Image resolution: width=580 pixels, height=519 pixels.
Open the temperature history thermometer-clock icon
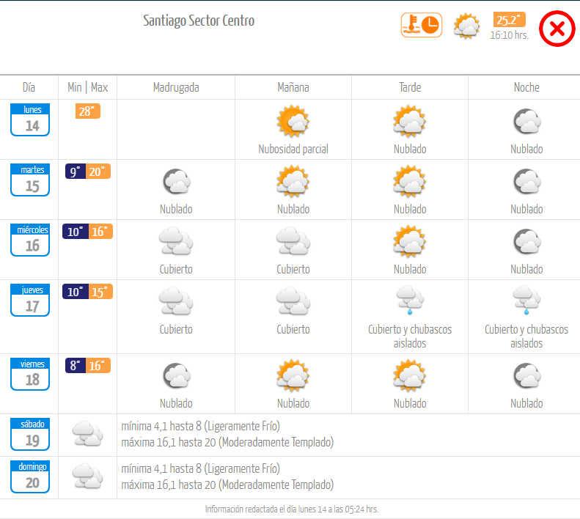pyautogui.click(x=422, y=25)
